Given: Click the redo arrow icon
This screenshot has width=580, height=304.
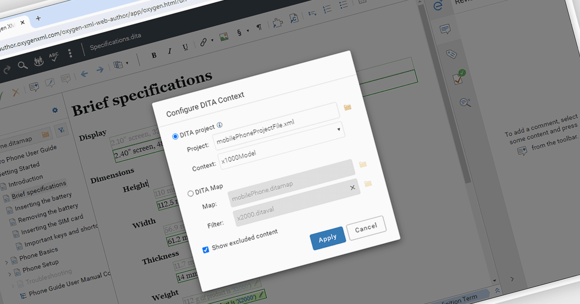Looking at the screenshot, I should (x=7, y=70).
